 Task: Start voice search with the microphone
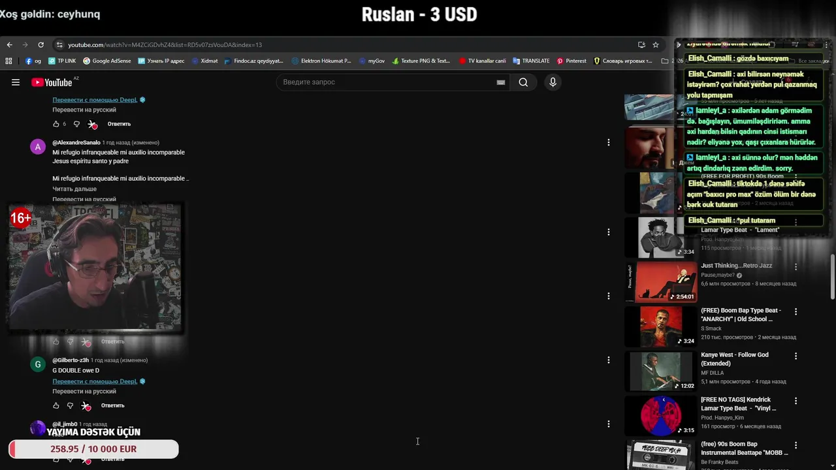click(x=553, y=82)
